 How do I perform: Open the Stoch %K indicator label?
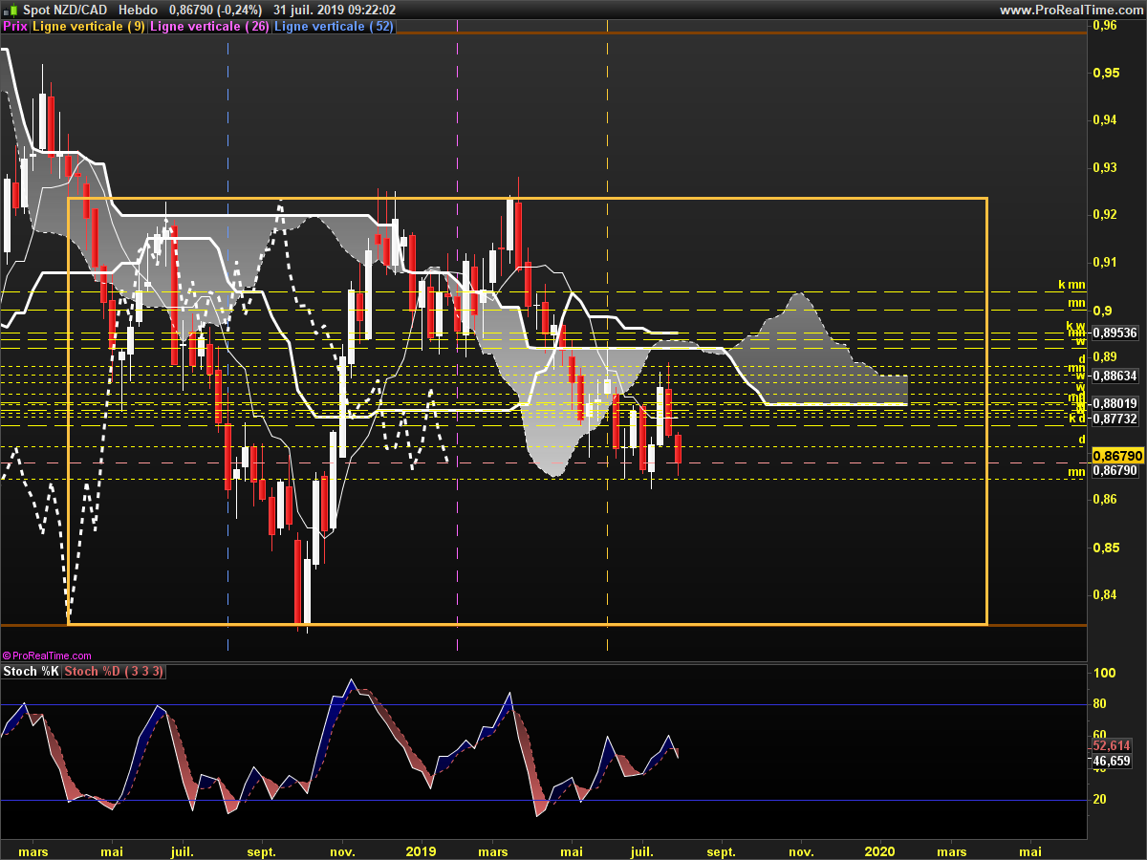tap(31, 672)
